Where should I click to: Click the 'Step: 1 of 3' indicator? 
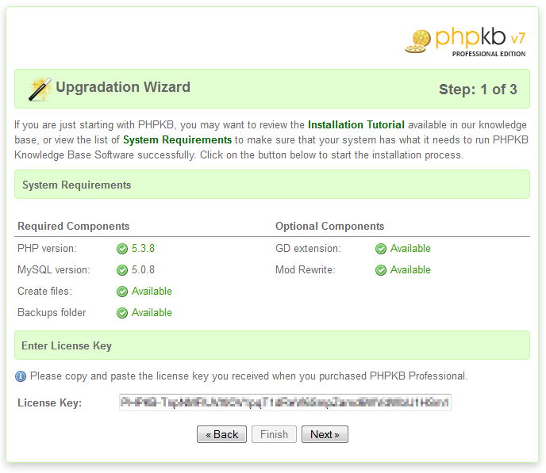[x=478, y=90]
